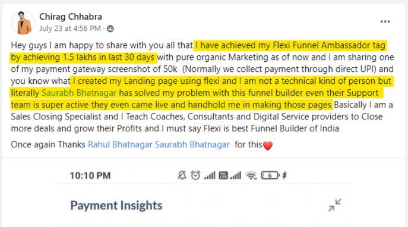Open the three-dot post options menu

385,21
